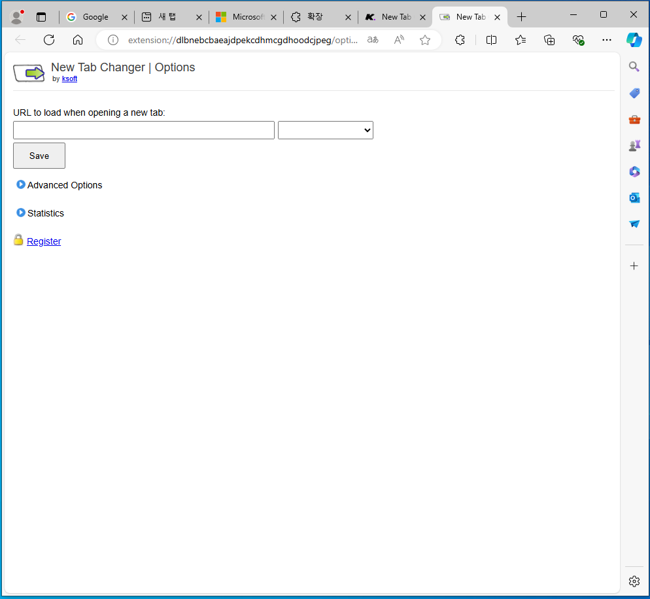Open Read aloud icon in address bar
This screenshot has width=650, height=599.
coord(399,40)
